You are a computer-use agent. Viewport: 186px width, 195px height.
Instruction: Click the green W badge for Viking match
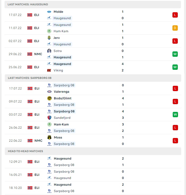[175, 67]
